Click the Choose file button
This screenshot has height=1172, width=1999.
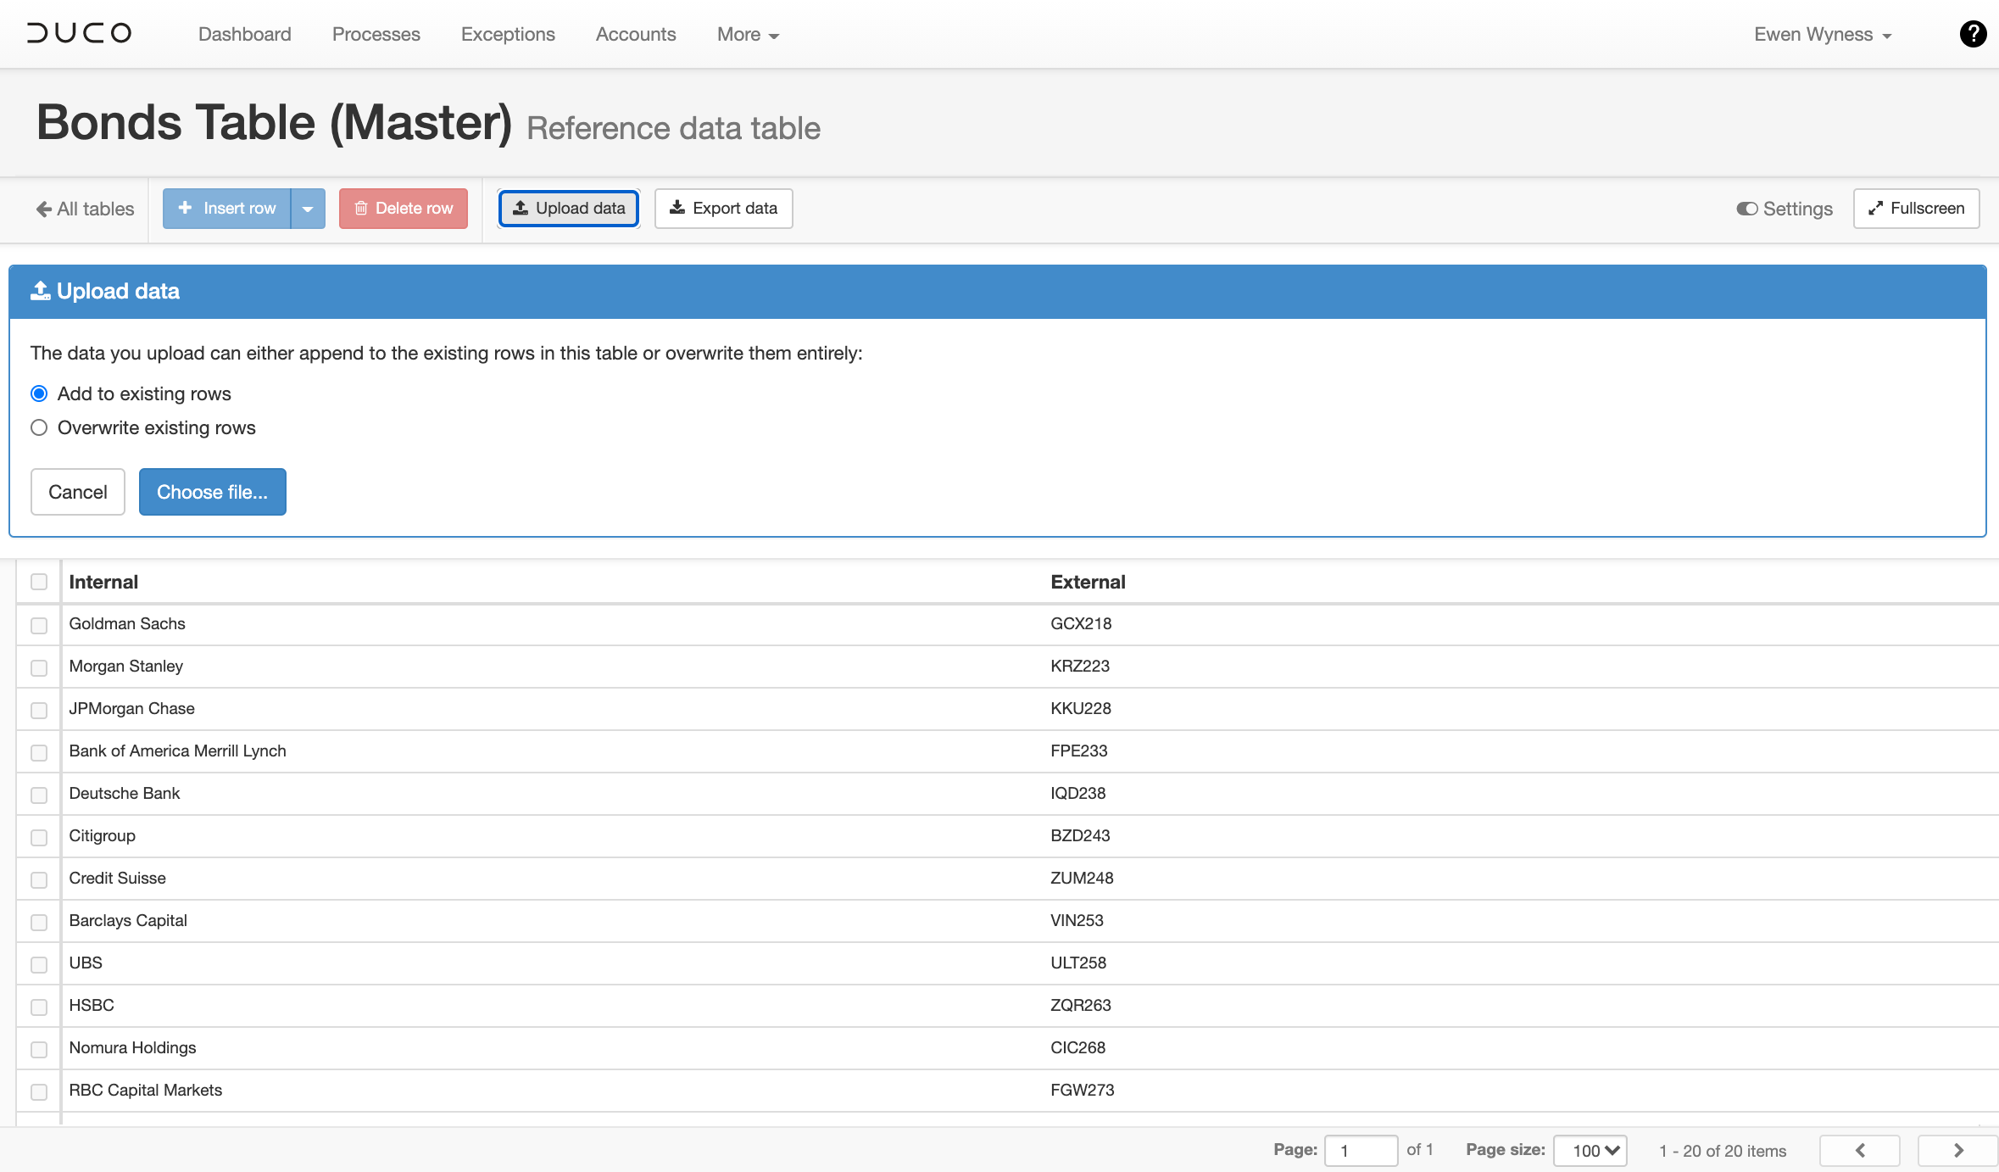pyautogui.click(x=212, y=492)
